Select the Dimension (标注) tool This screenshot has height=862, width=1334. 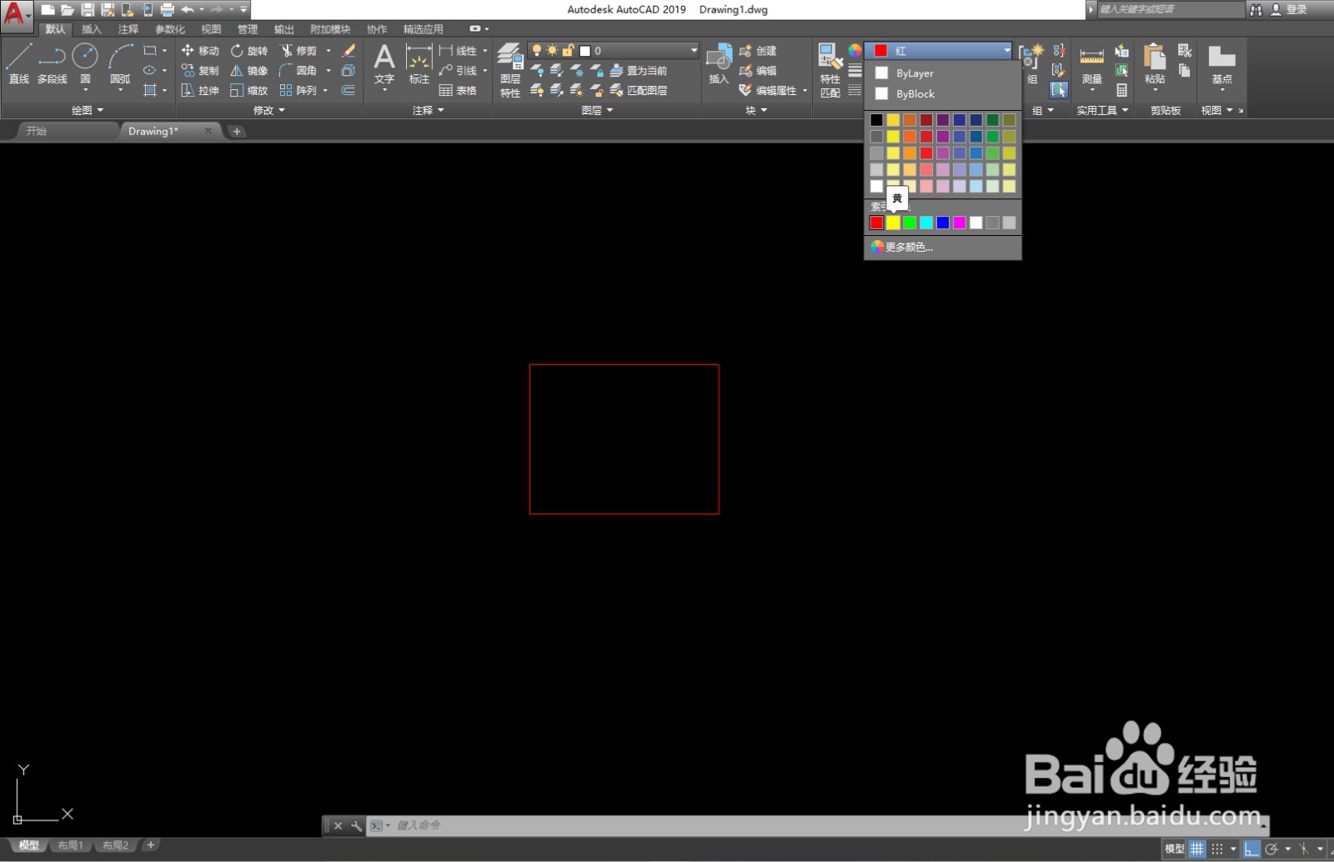(419, 64)
